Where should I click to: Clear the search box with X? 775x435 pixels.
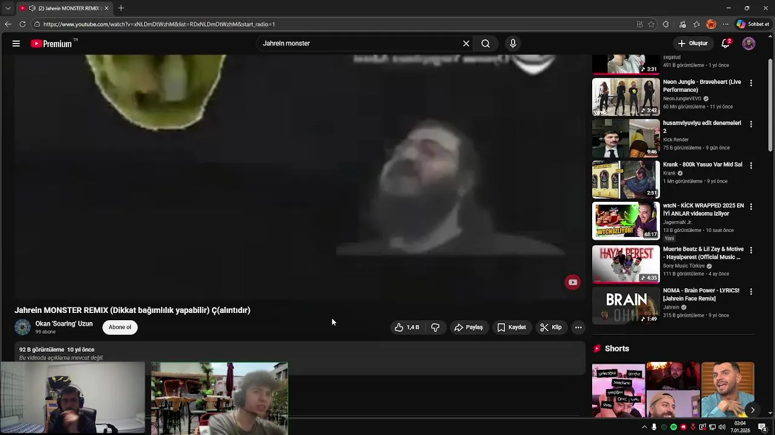[x=466, y=43]
